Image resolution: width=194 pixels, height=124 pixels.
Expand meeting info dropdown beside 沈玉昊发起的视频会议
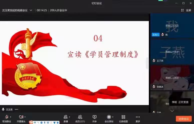tap(31, 10)
